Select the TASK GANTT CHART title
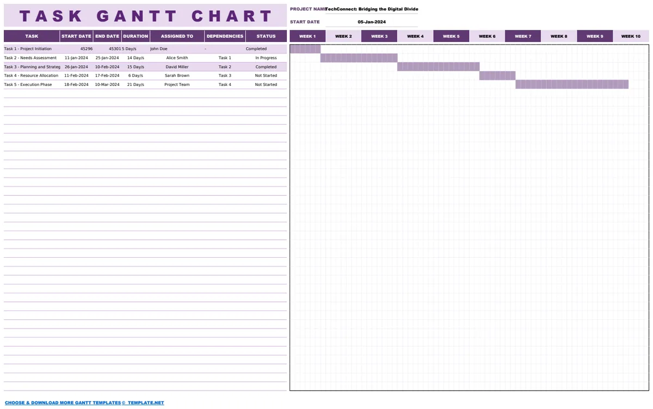 point(145,16)
